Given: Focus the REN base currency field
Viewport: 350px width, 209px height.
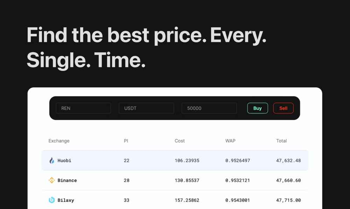Looking at the screenshot, I should pyautogui.click(x=84, y=108).
